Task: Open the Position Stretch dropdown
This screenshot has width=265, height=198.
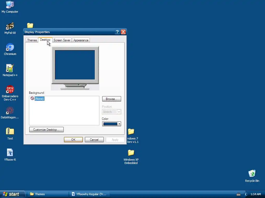Action: click(112, 112)
